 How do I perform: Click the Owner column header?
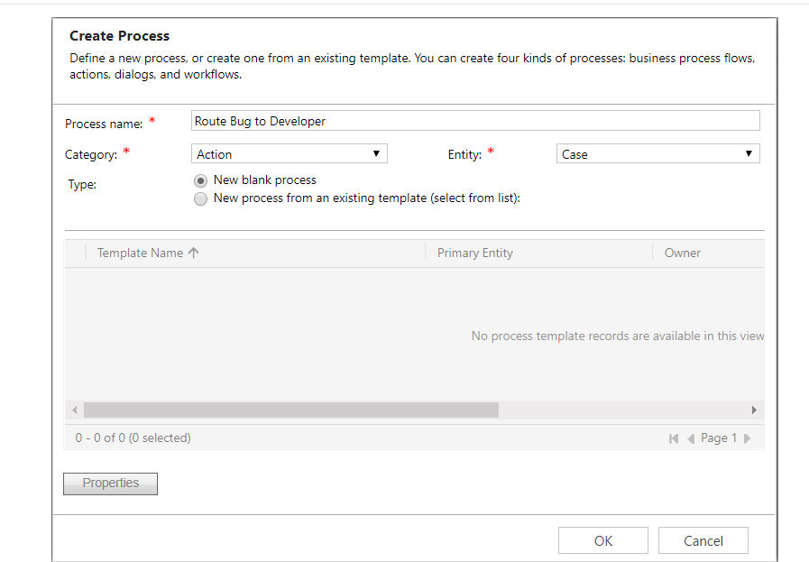[x=683, y=253]
